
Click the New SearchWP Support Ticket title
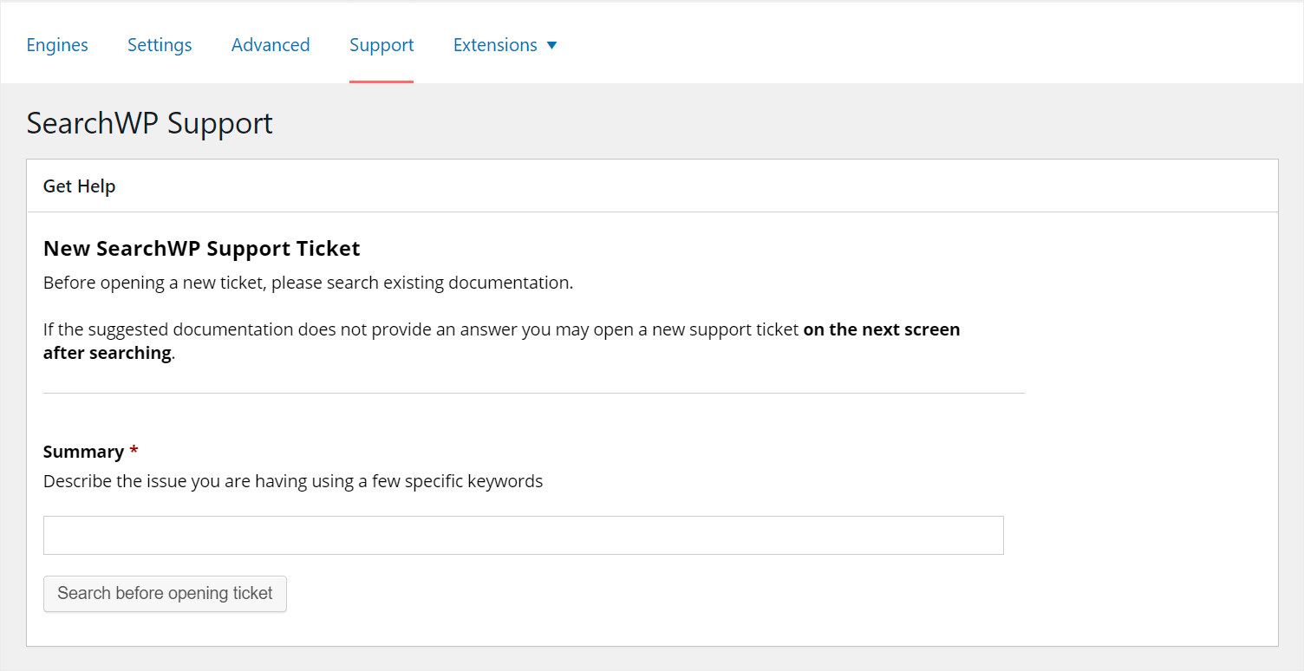pos(201,248)
